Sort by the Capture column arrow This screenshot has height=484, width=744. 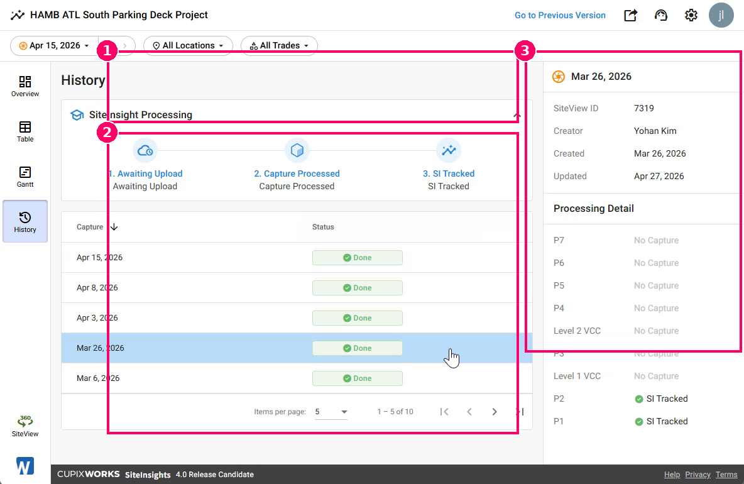[114, 227]
